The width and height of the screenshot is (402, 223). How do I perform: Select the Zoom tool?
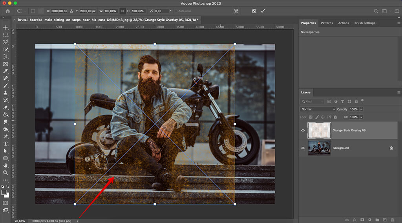(5, 173)
